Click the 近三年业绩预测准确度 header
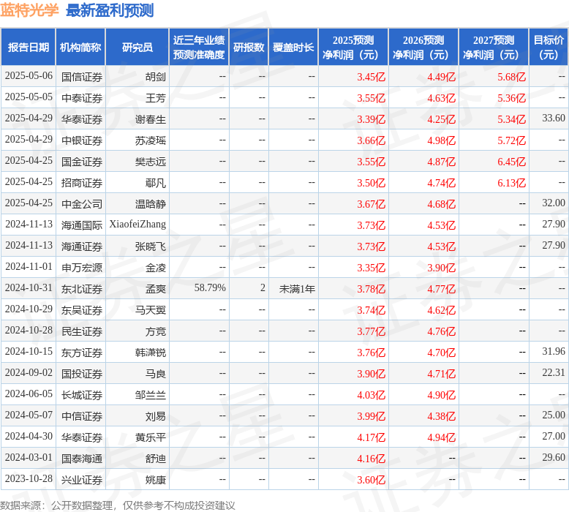Viewport: 569px width, 512px height. point(199,47)
